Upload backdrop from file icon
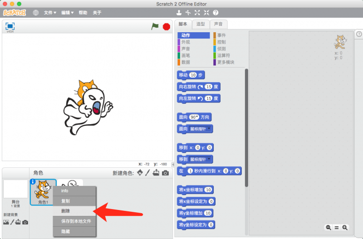Image resolution: width=363 pixels, height=239 pixels. point(18,222)
